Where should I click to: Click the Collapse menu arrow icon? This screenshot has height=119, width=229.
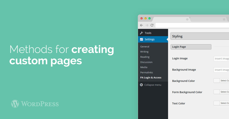point(141,85)
